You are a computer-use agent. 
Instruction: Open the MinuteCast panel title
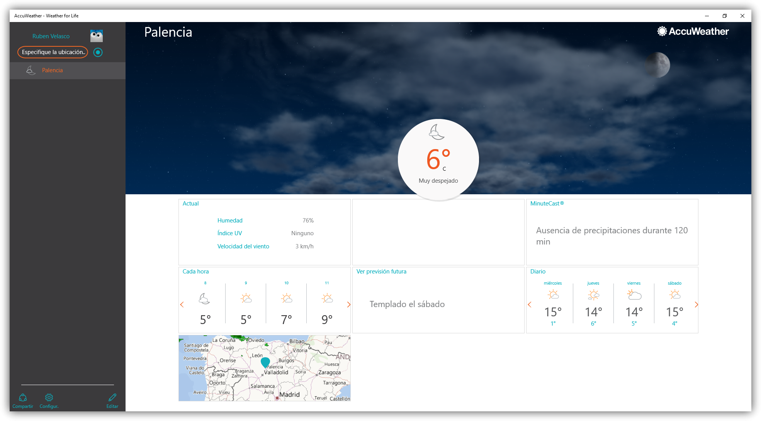(x=547, y=204)
